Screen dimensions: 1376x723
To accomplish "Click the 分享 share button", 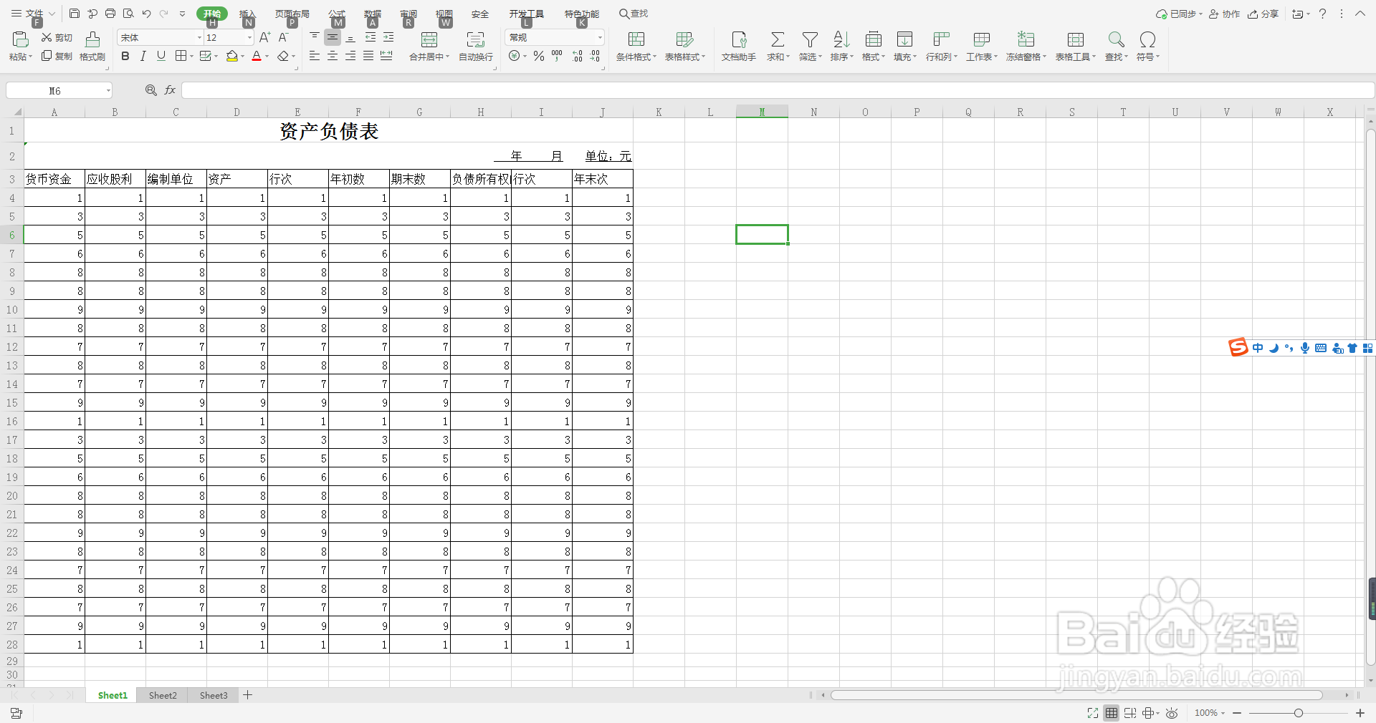I will [x=1263, y=14].
